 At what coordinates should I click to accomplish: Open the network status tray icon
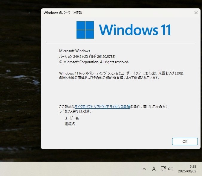tap(163, 169)
